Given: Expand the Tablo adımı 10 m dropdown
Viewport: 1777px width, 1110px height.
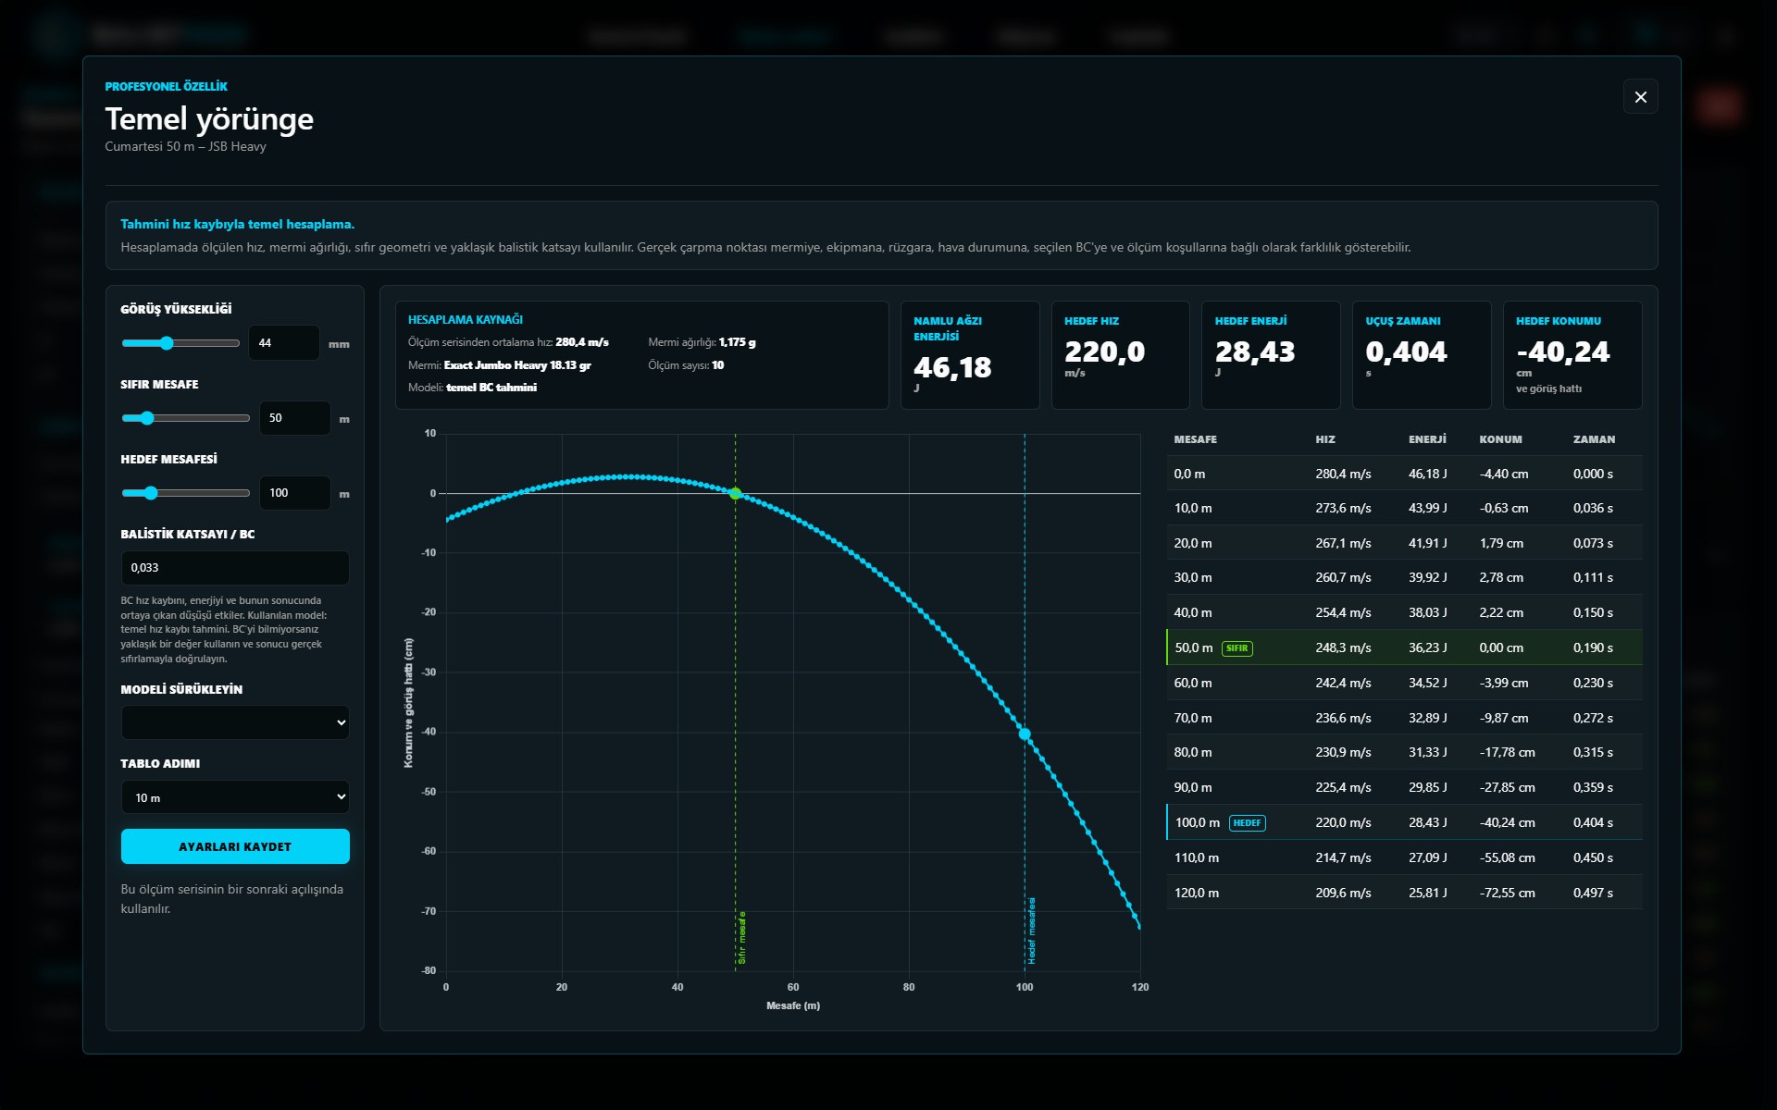Looking at the screenshot, I should [235, 797].
